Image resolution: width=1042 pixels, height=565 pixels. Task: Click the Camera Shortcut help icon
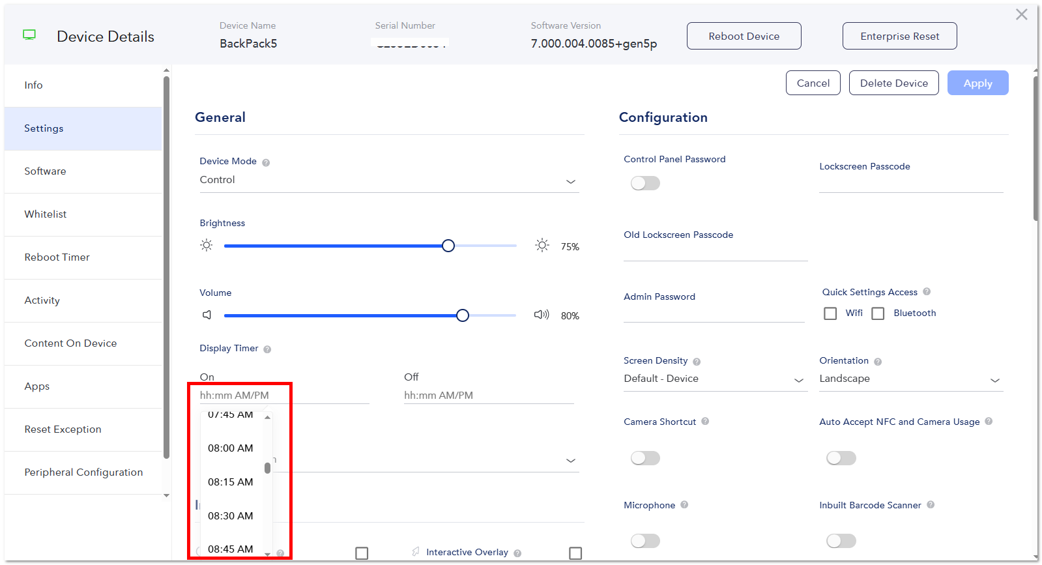705,421
